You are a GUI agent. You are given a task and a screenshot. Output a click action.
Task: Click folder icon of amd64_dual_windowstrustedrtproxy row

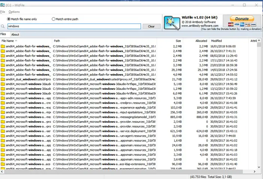point(3,79)
